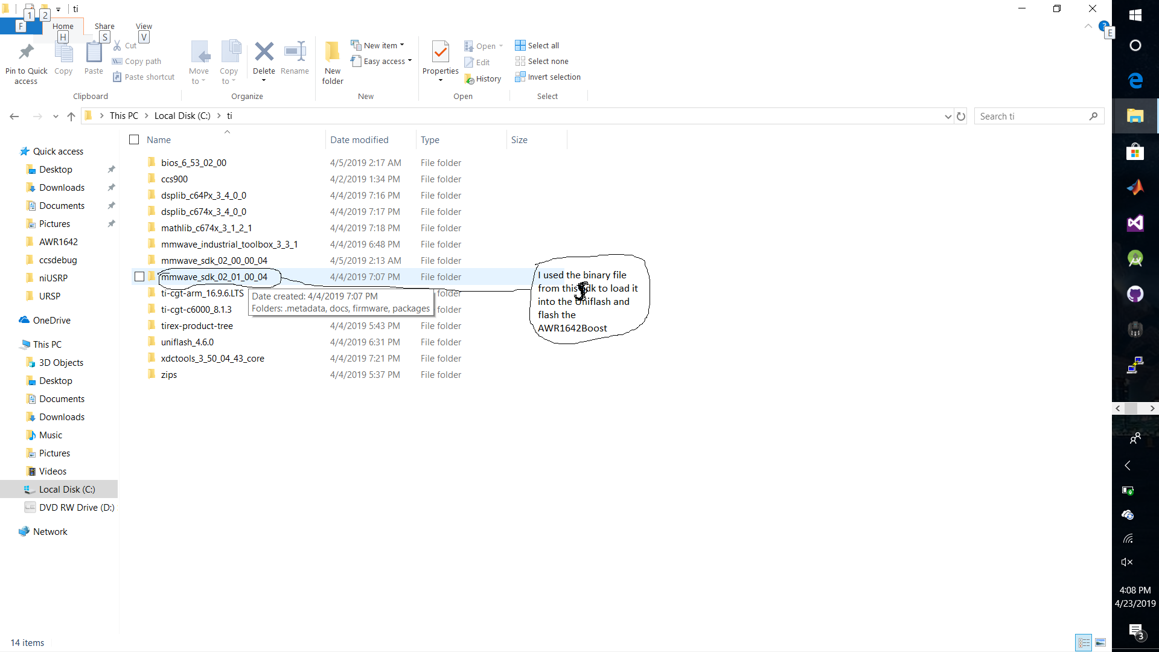Select Network in navigation pane

coord(50,532)
